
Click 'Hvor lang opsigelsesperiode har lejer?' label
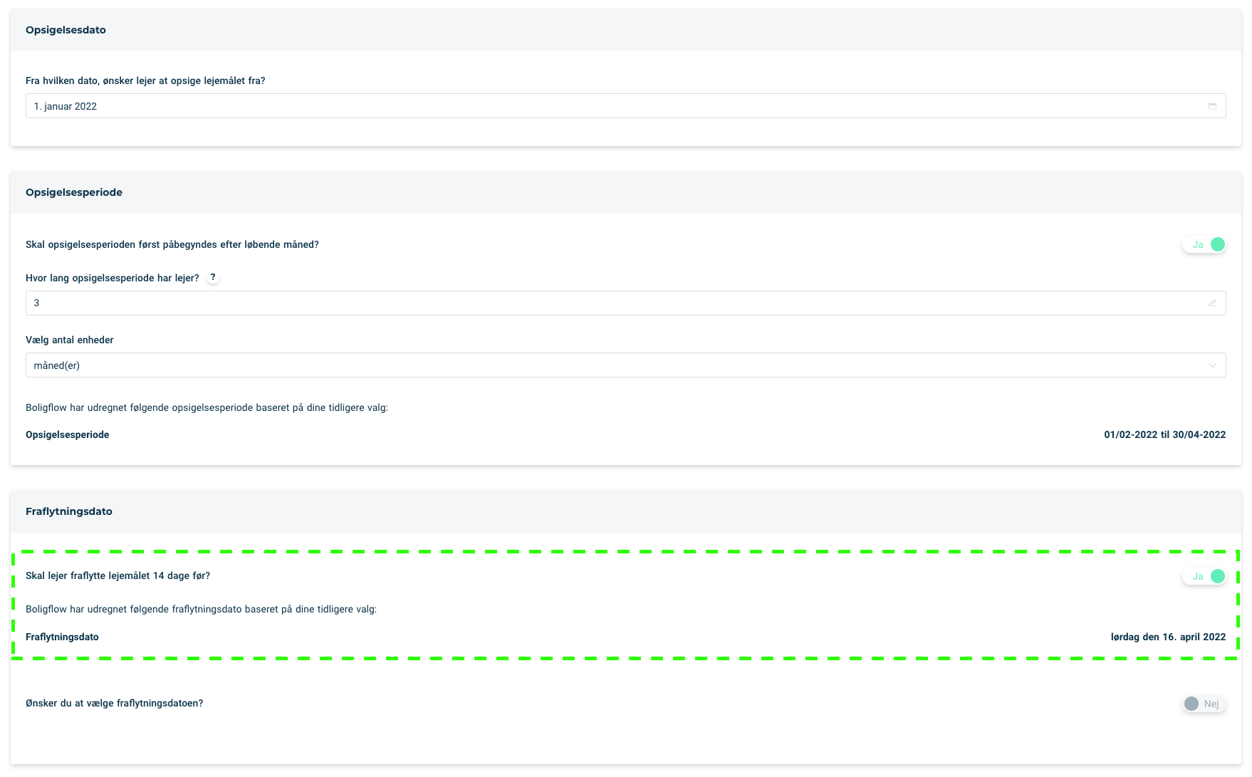tap(113, 278)
